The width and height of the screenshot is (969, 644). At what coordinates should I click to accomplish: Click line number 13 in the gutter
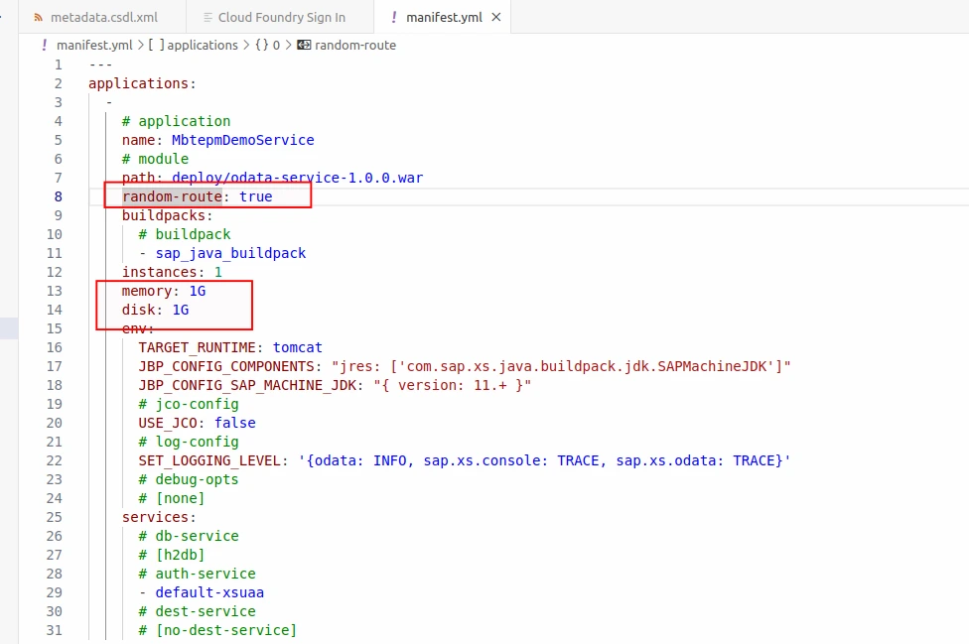click(55, 291)
